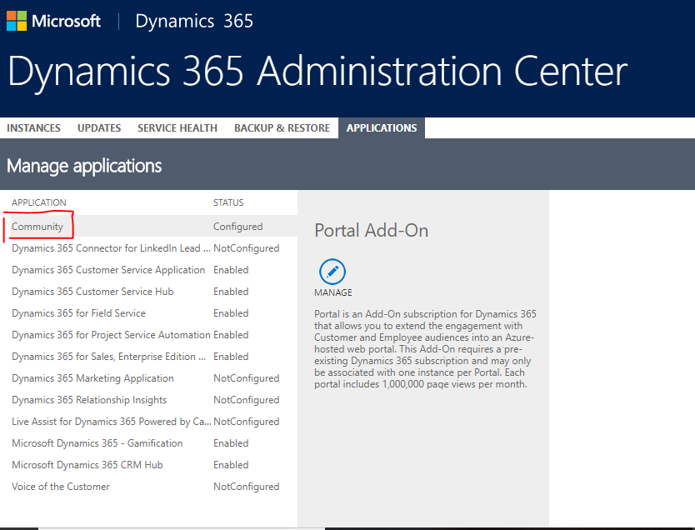
Task: Click the Dynamics 365 header link
Action: pos(194,21)
